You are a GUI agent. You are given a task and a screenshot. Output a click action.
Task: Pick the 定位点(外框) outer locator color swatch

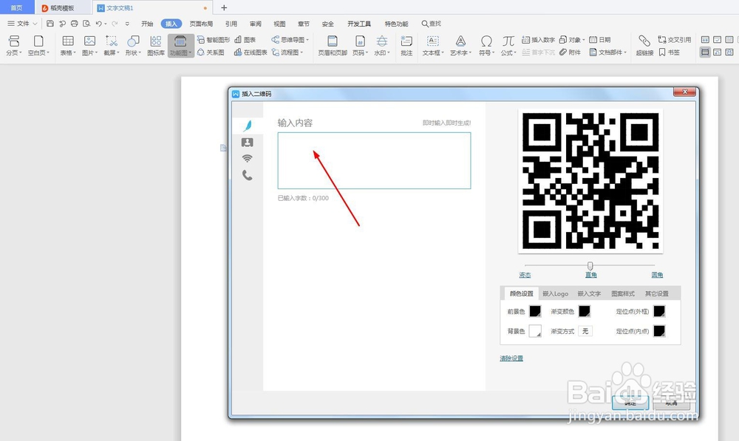pos(659,312)
